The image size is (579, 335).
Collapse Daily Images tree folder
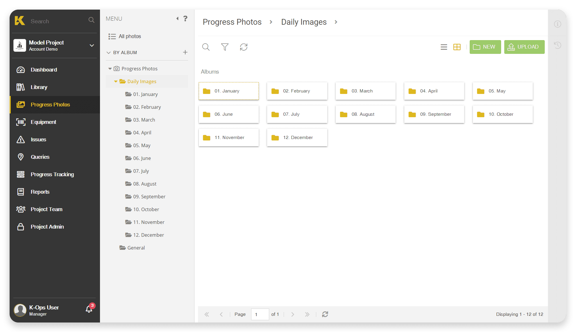point(116,82)
